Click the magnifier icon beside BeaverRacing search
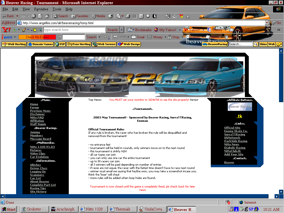Image resolution: width=284 pixels, height=213 pixels. point(255,44)
